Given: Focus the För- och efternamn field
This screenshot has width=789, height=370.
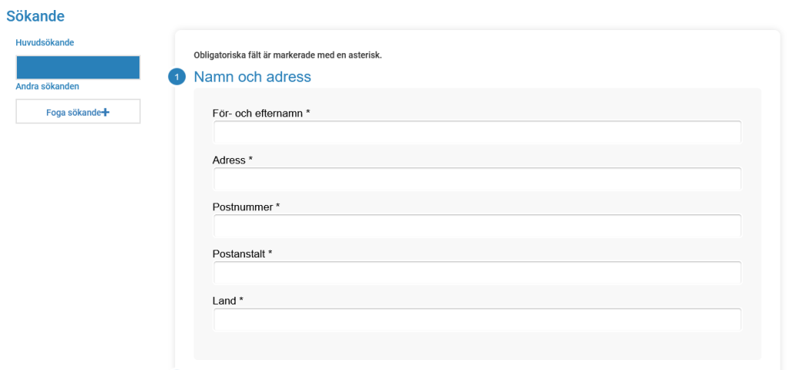Looking at the screenshot, I should point(477,132).
